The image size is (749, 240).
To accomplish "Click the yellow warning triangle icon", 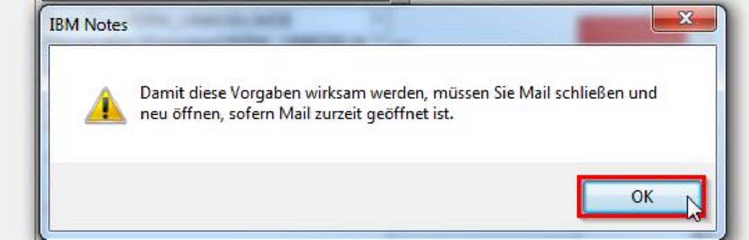I will [106, 105].
